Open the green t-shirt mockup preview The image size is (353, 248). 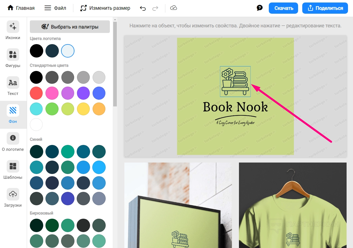click(293, 205)
